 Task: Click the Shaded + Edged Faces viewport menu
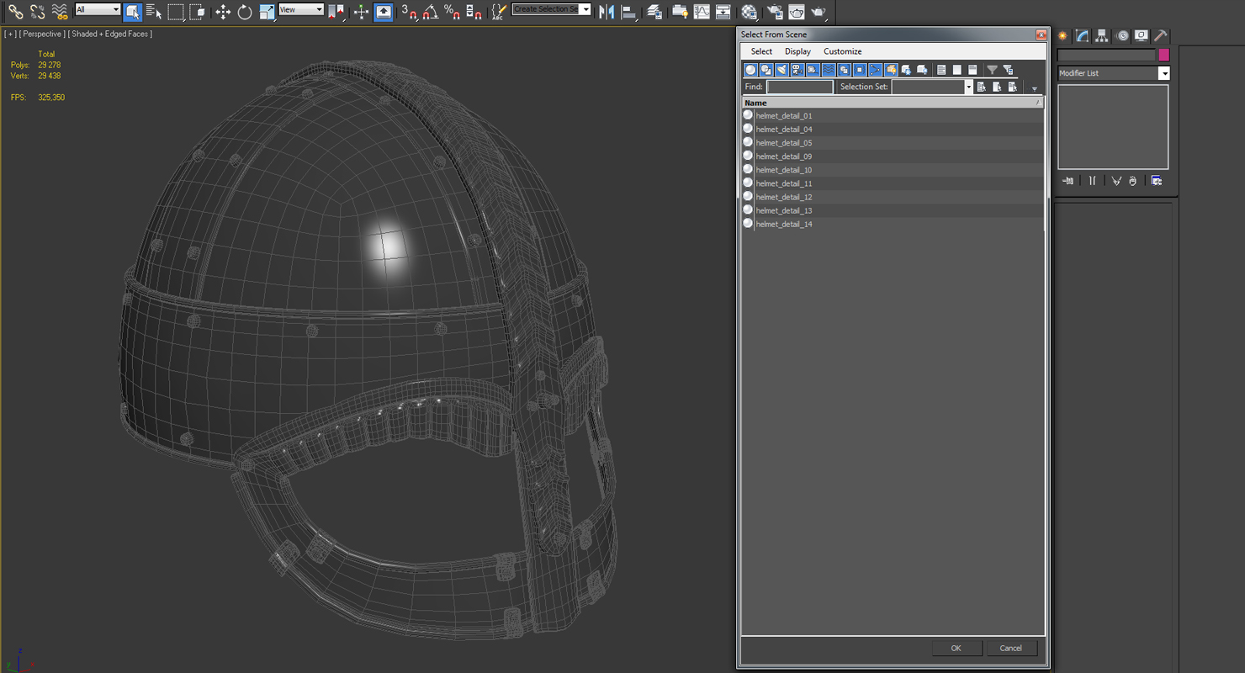pos(109,34)
